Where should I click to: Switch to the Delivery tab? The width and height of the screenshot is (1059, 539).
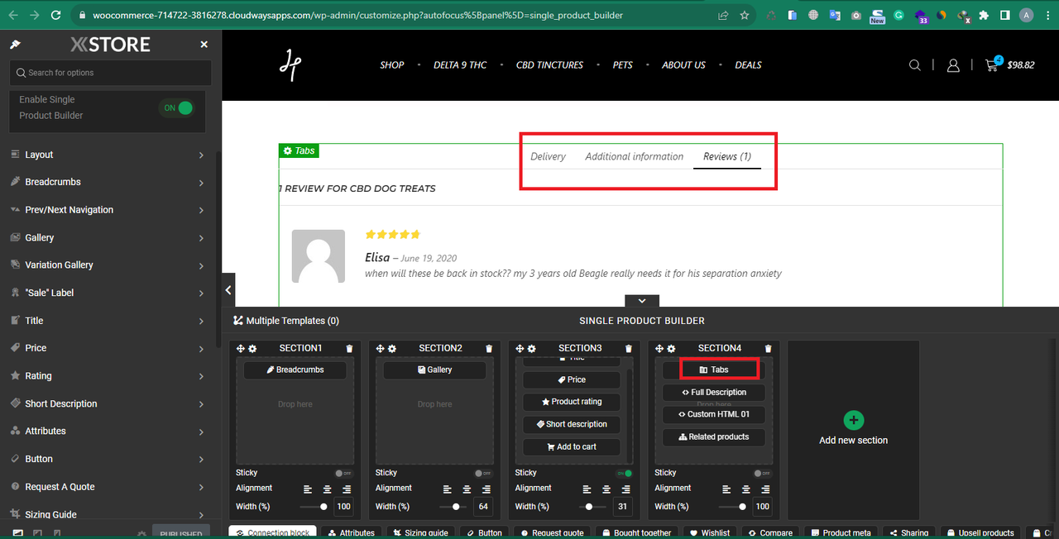[548, 156]
